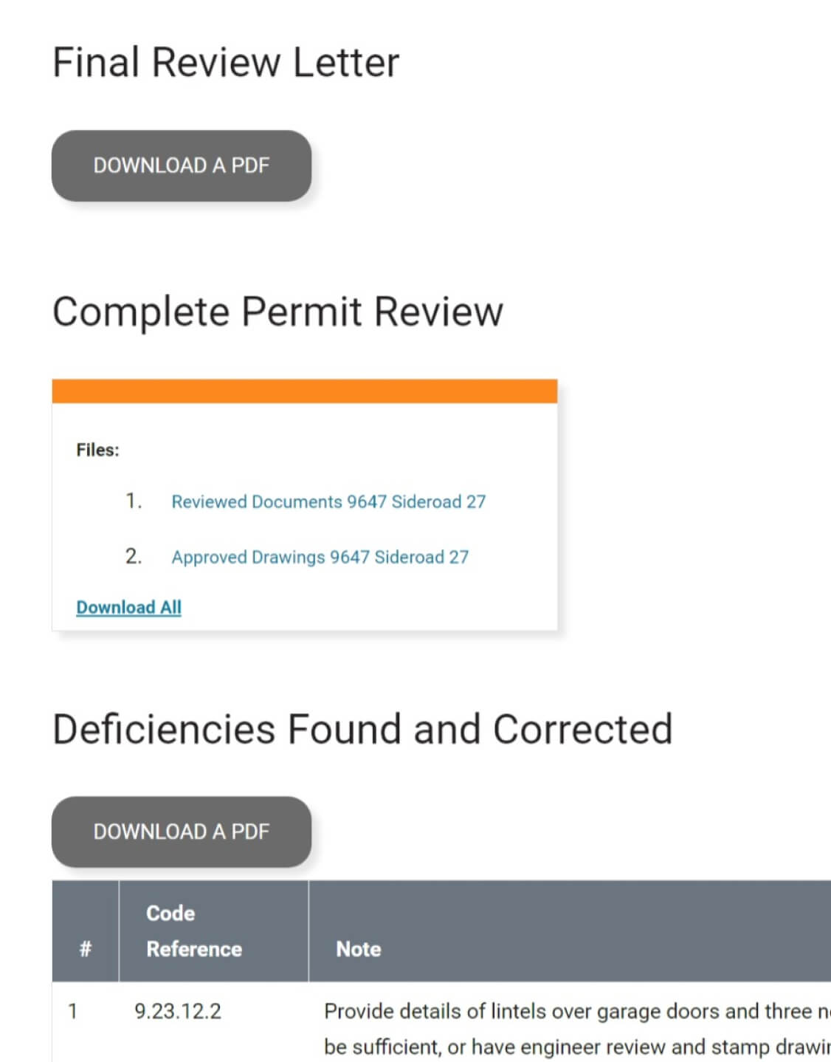Click the # column header in the table

tap(85, 948)
